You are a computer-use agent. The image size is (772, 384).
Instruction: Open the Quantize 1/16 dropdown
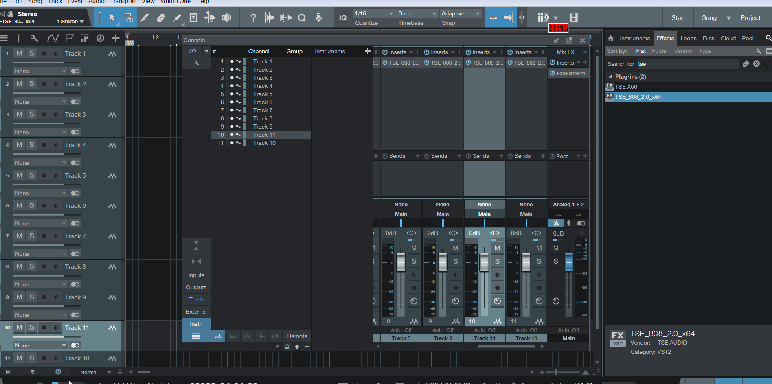[x=374, y=13]
